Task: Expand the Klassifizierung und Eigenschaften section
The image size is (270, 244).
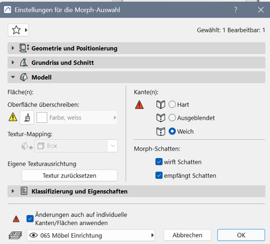Action: [x=13, y=191]
